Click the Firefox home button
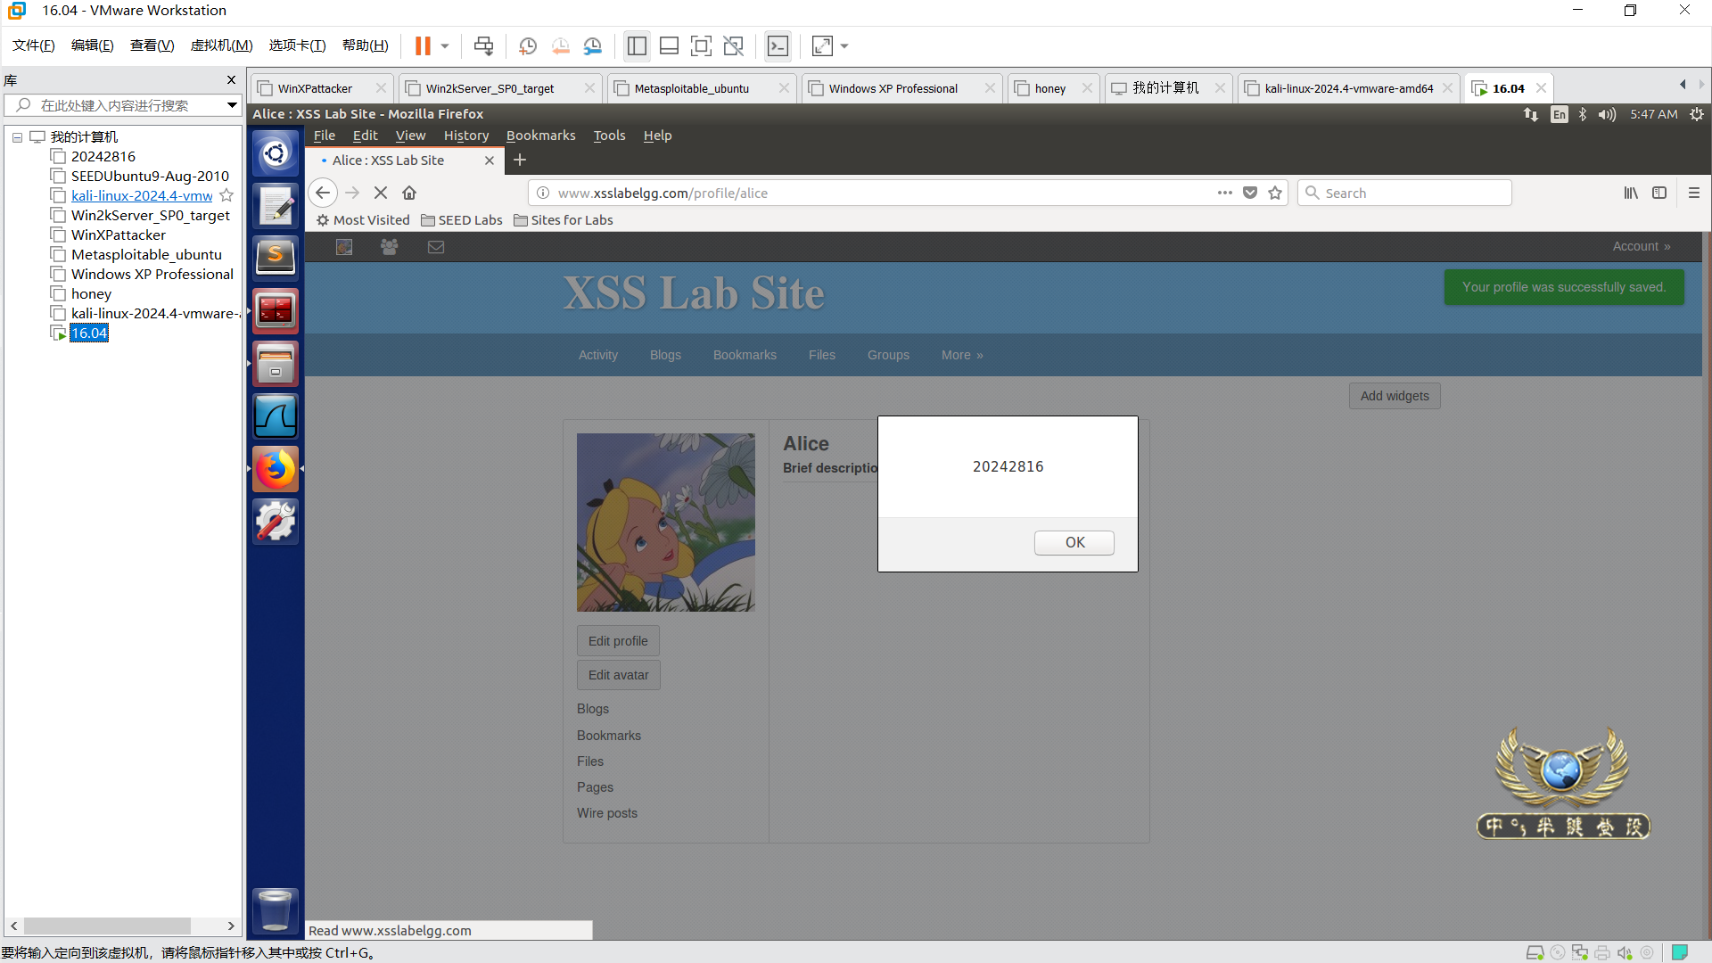The image size is (1712, 963). (x=409, y=193)
